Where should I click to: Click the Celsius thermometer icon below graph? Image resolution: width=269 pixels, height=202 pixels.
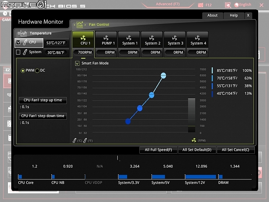tap(74, 141)
